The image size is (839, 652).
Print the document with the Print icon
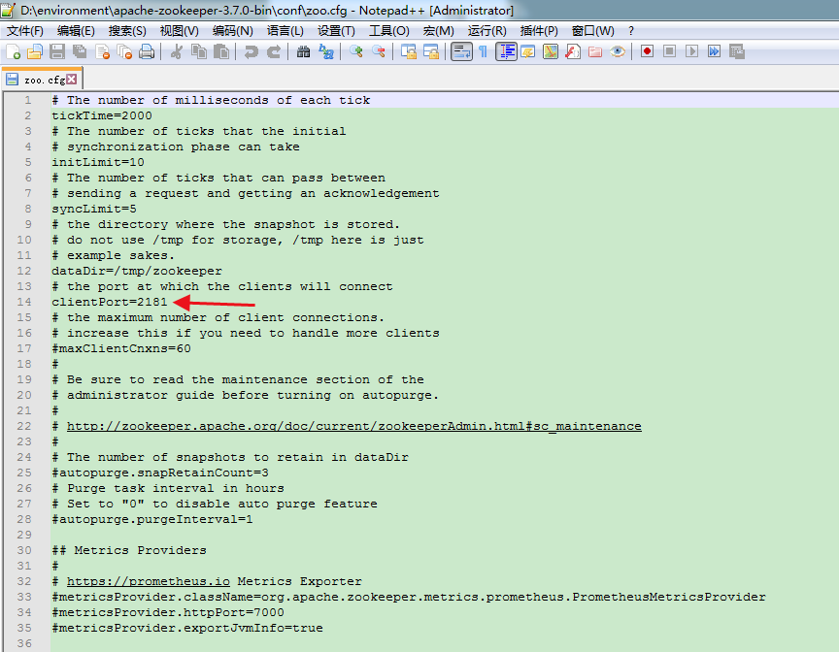147,51
